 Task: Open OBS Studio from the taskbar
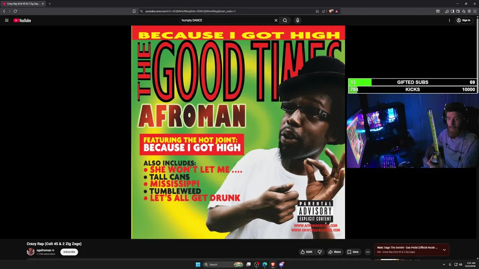click(256, 265)
